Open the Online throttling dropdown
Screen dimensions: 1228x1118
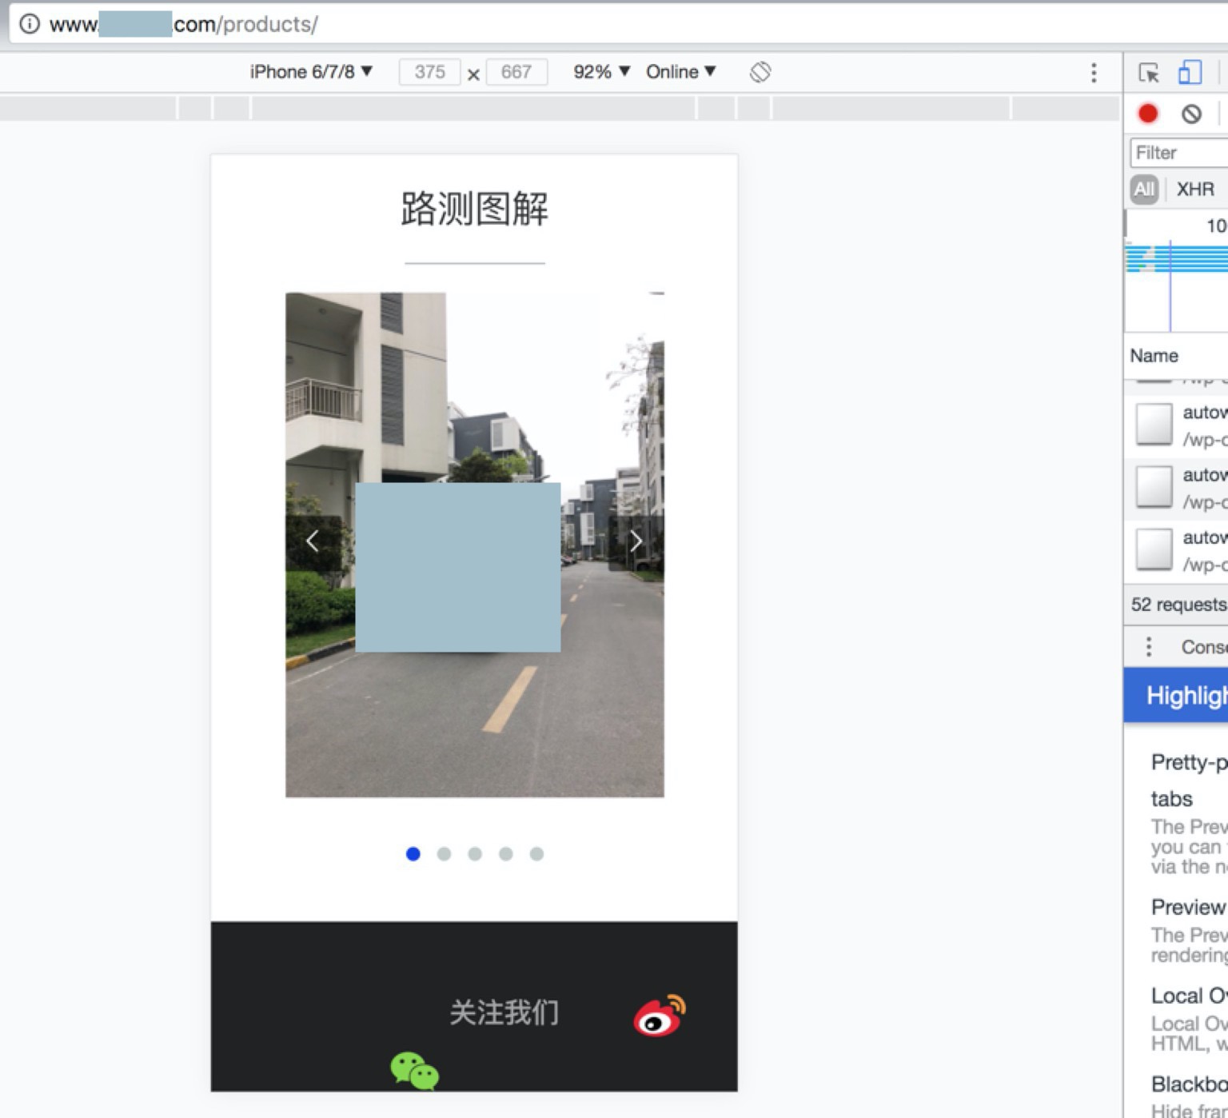[681, 72]
